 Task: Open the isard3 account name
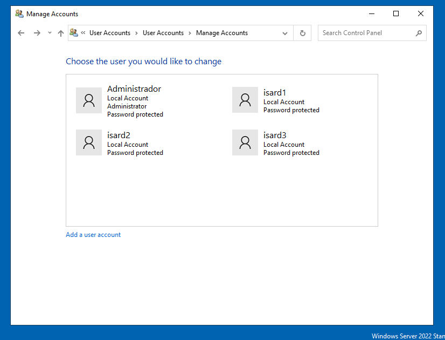(275, 135)
